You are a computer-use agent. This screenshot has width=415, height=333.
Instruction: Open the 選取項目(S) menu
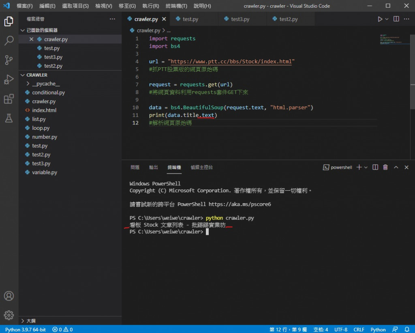pyautogui.click(x=75, y=6)
